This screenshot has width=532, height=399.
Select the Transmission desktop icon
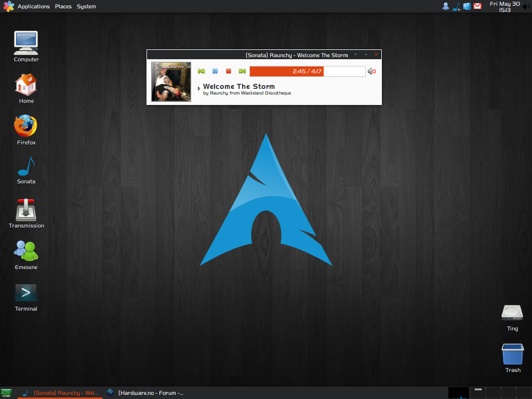tap(26, 214)
